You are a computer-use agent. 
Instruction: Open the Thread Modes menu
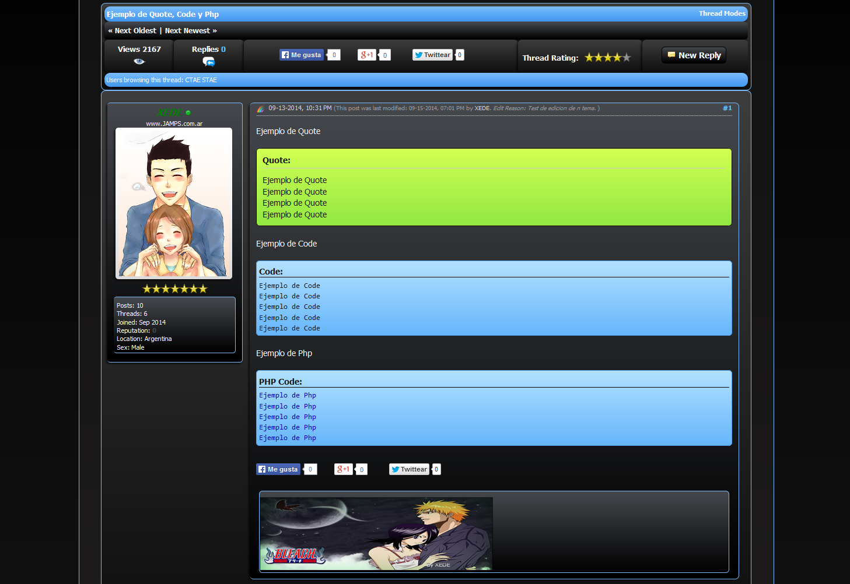pyautogui.click(x=722, y=13)
